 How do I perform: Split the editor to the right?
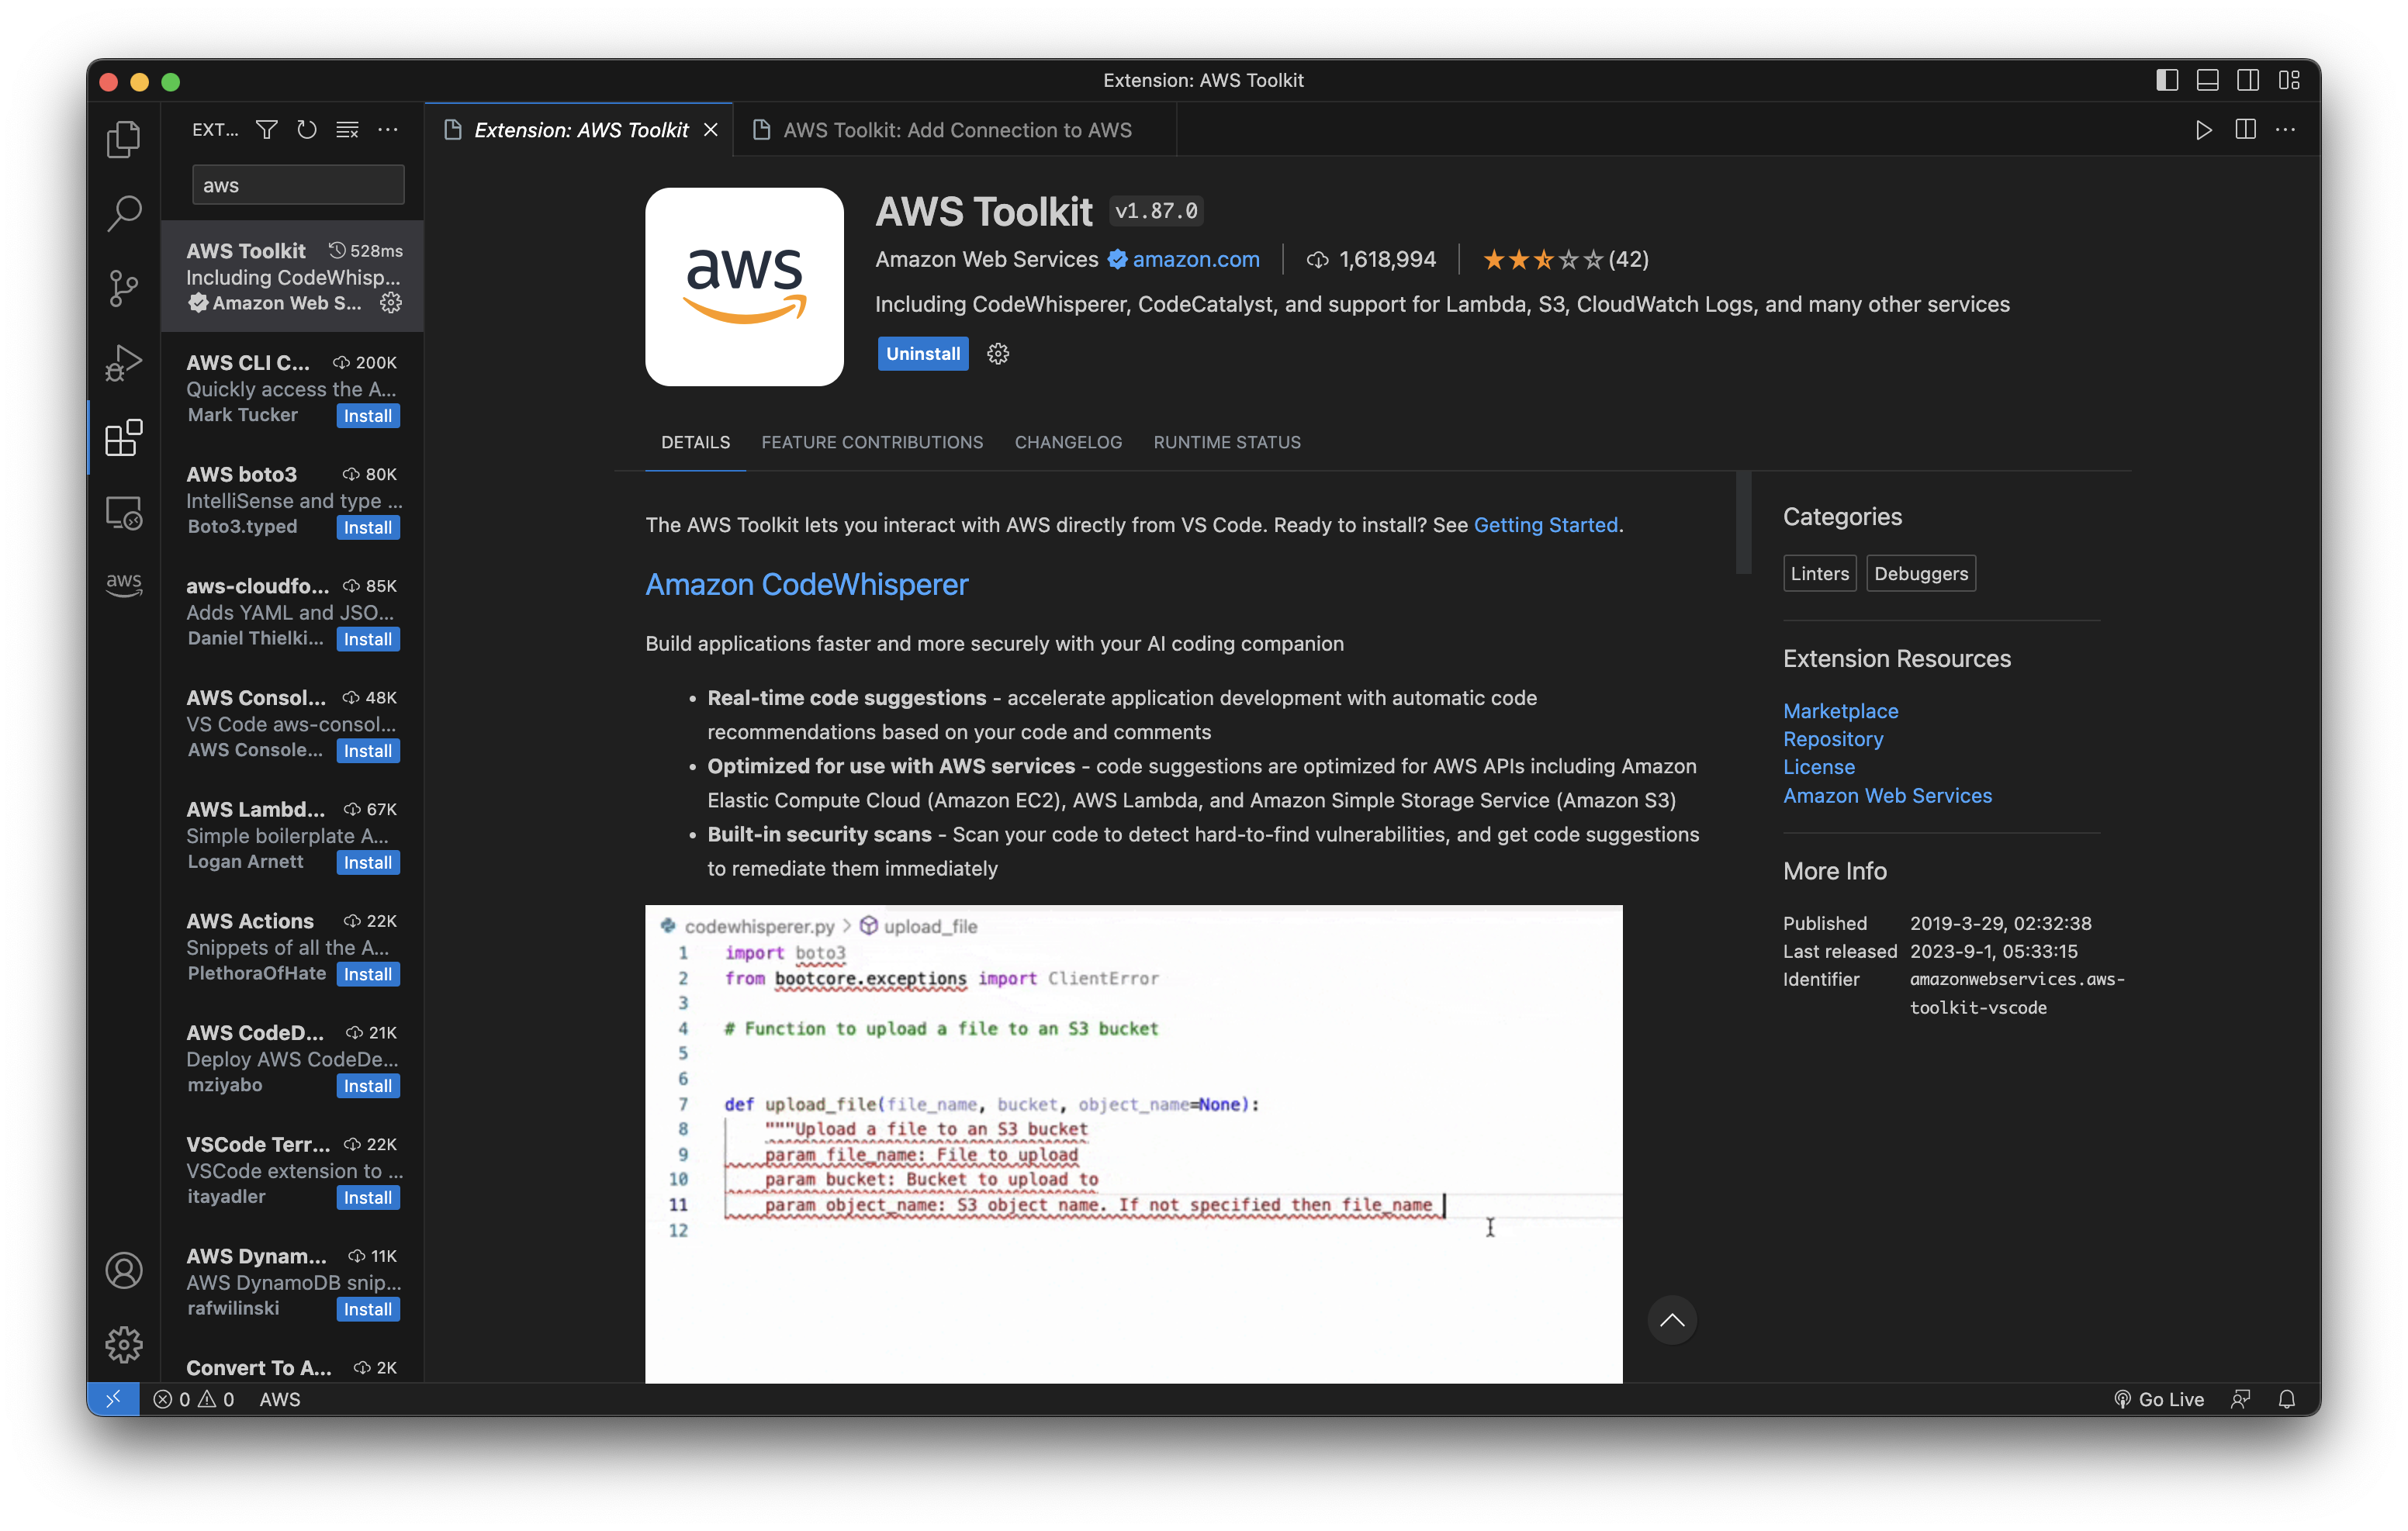(2246, 129)
